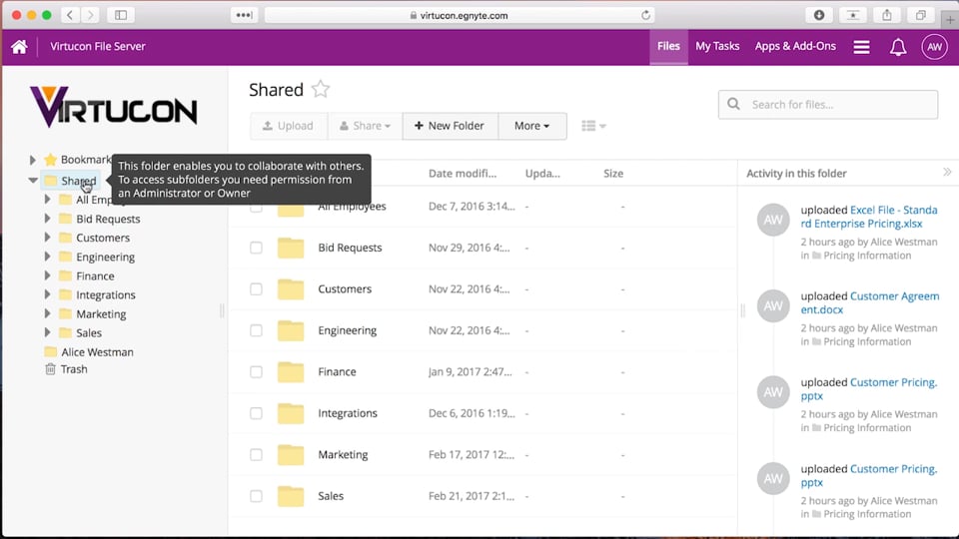Switch to the My Tasks tab
This screenshot has width=959, height=539.
click(x=717, y=47)
